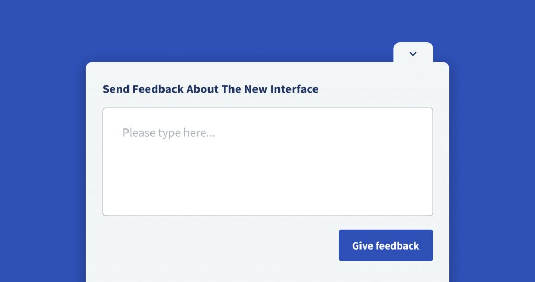
Task: Collapse the feedback panel with the chevron tab
Action: pos(413,53)
